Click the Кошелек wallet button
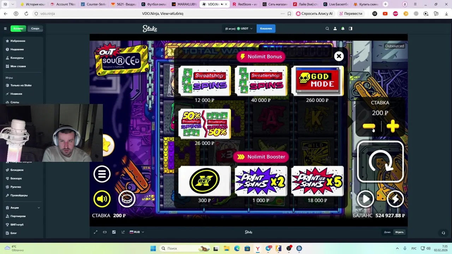The width and height of the screenshot is (452, 254). (x=266, y=29)
